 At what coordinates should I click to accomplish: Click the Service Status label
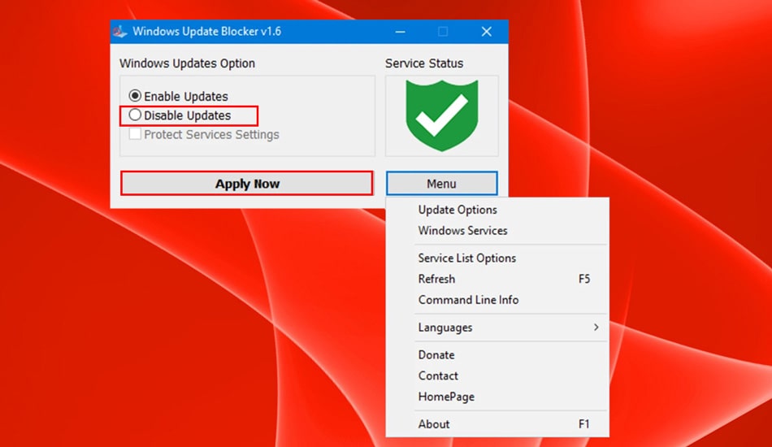[424, 63]
